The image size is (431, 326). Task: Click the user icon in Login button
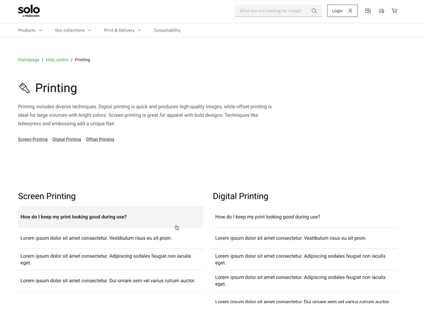(350, 11)
